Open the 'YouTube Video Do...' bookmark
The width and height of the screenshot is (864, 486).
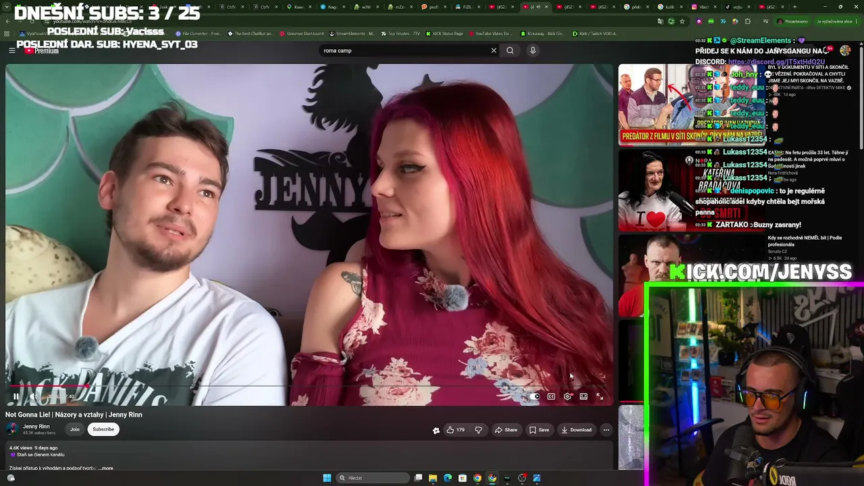click(489, 33)
